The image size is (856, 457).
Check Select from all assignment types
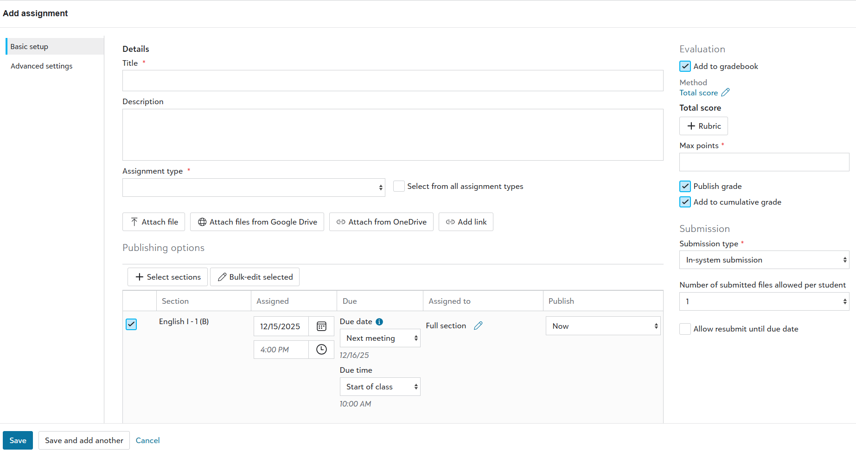pyautogui.click(x=399, y=186)
